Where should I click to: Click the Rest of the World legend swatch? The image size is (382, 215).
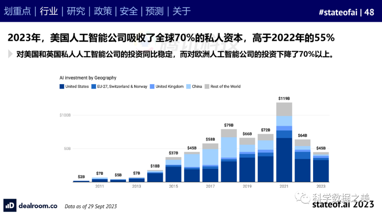pyautogui.click(x=207, y=87)
